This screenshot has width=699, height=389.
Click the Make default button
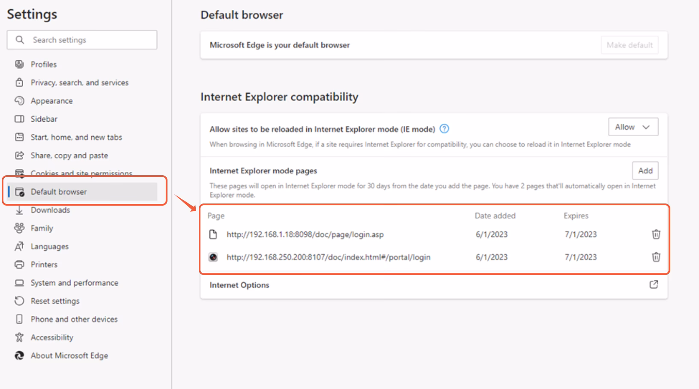629,45
